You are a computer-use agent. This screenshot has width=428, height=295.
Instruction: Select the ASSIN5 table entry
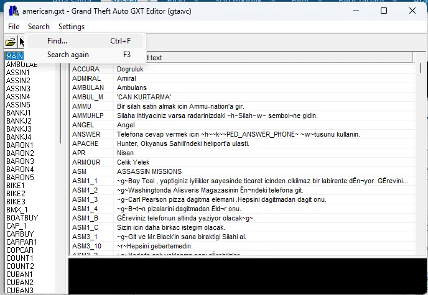pyautogui.click(x=18, y=105)
